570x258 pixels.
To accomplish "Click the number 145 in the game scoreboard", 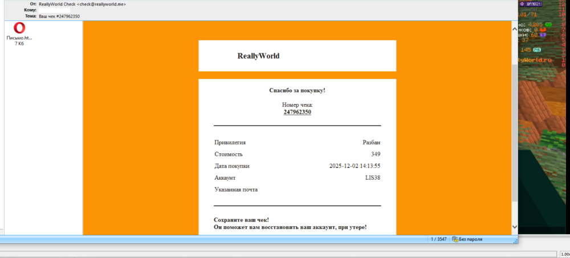I will 526,49.
